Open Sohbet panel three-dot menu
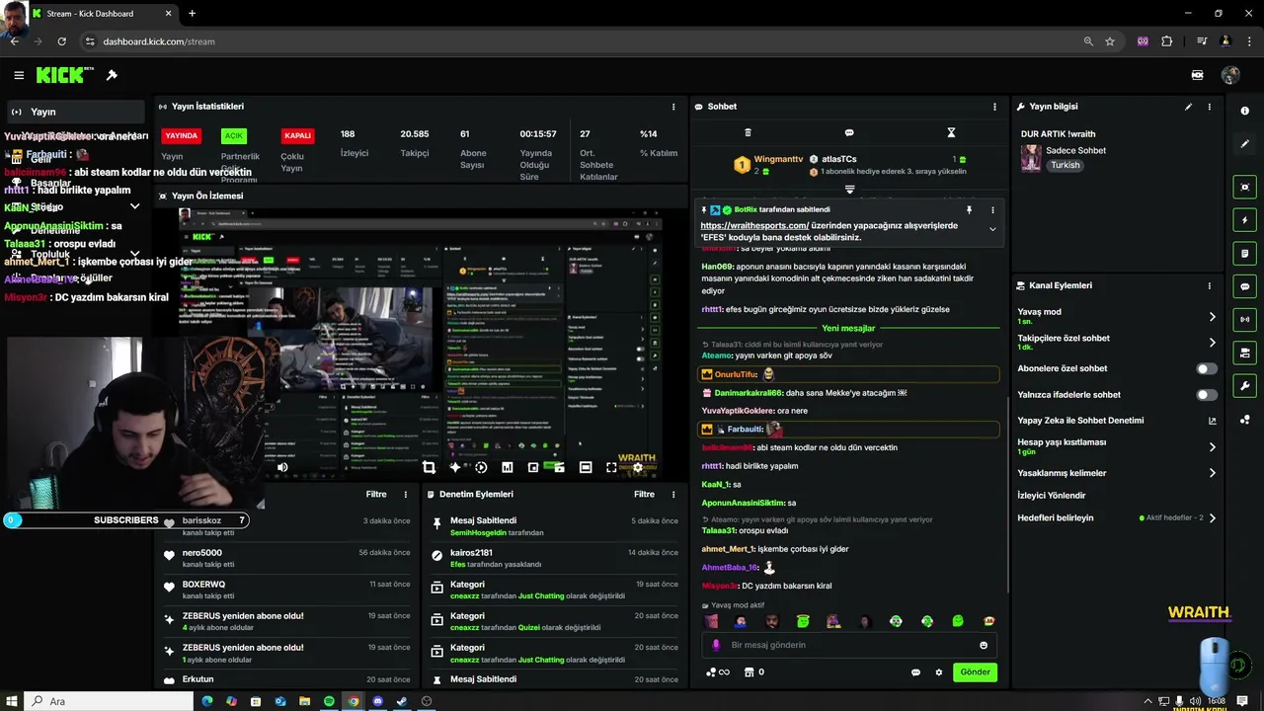 pyautogui.click(x=994, y=107)
